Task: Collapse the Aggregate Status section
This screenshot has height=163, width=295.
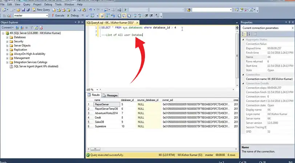Action: [243, 39]
